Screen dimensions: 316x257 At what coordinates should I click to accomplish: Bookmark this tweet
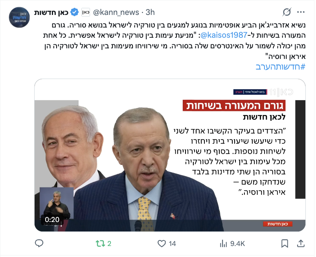[285, 244]
